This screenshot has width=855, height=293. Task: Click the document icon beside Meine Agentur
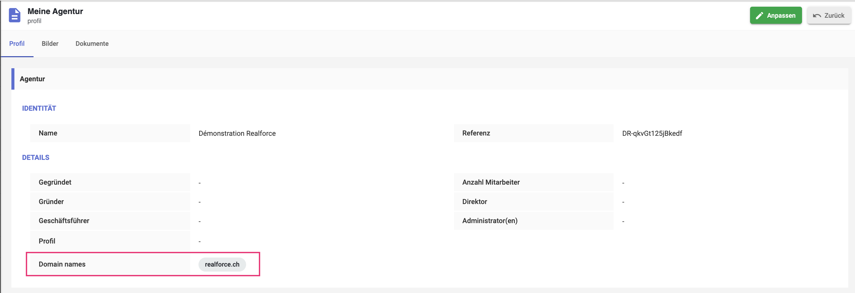click(x=14, y=15)
